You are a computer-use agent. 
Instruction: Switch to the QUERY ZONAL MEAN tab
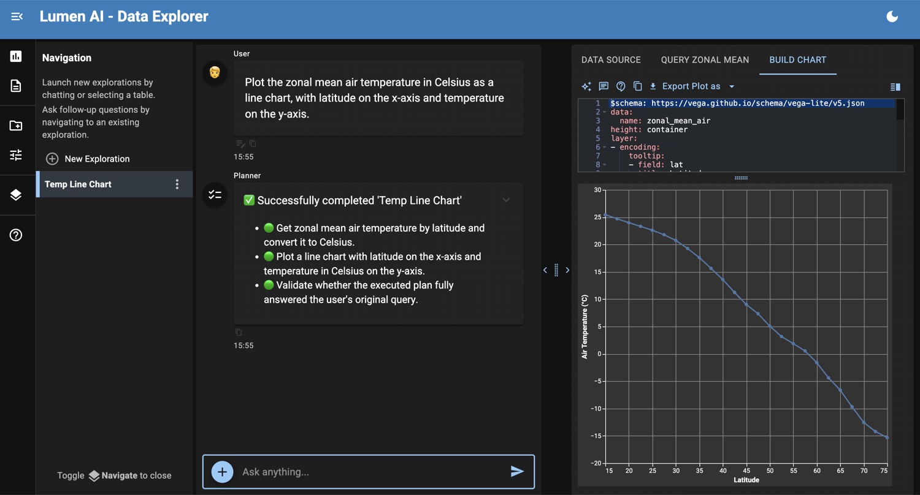pos(705,60)
